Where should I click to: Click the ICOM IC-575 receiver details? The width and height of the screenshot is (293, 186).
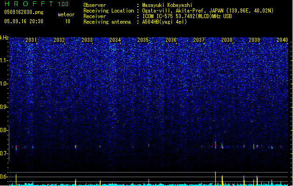pos(187,16)
